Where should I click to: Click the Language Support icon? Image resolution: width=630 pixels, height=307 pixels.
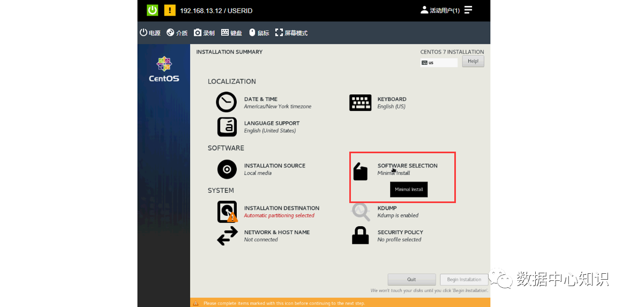coord(227,126)
